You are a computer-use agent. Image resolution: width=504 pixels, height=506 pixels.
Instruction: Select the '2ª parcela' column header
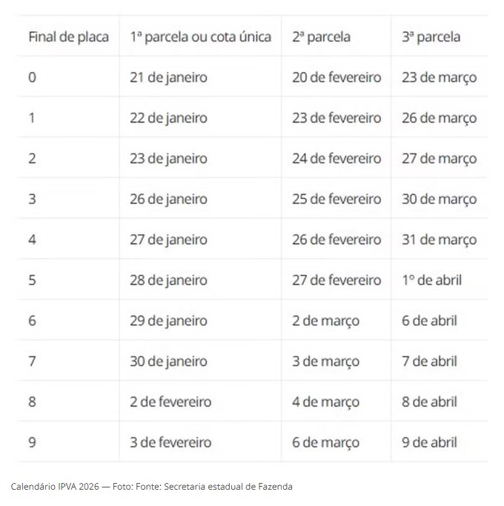point(321,36)
